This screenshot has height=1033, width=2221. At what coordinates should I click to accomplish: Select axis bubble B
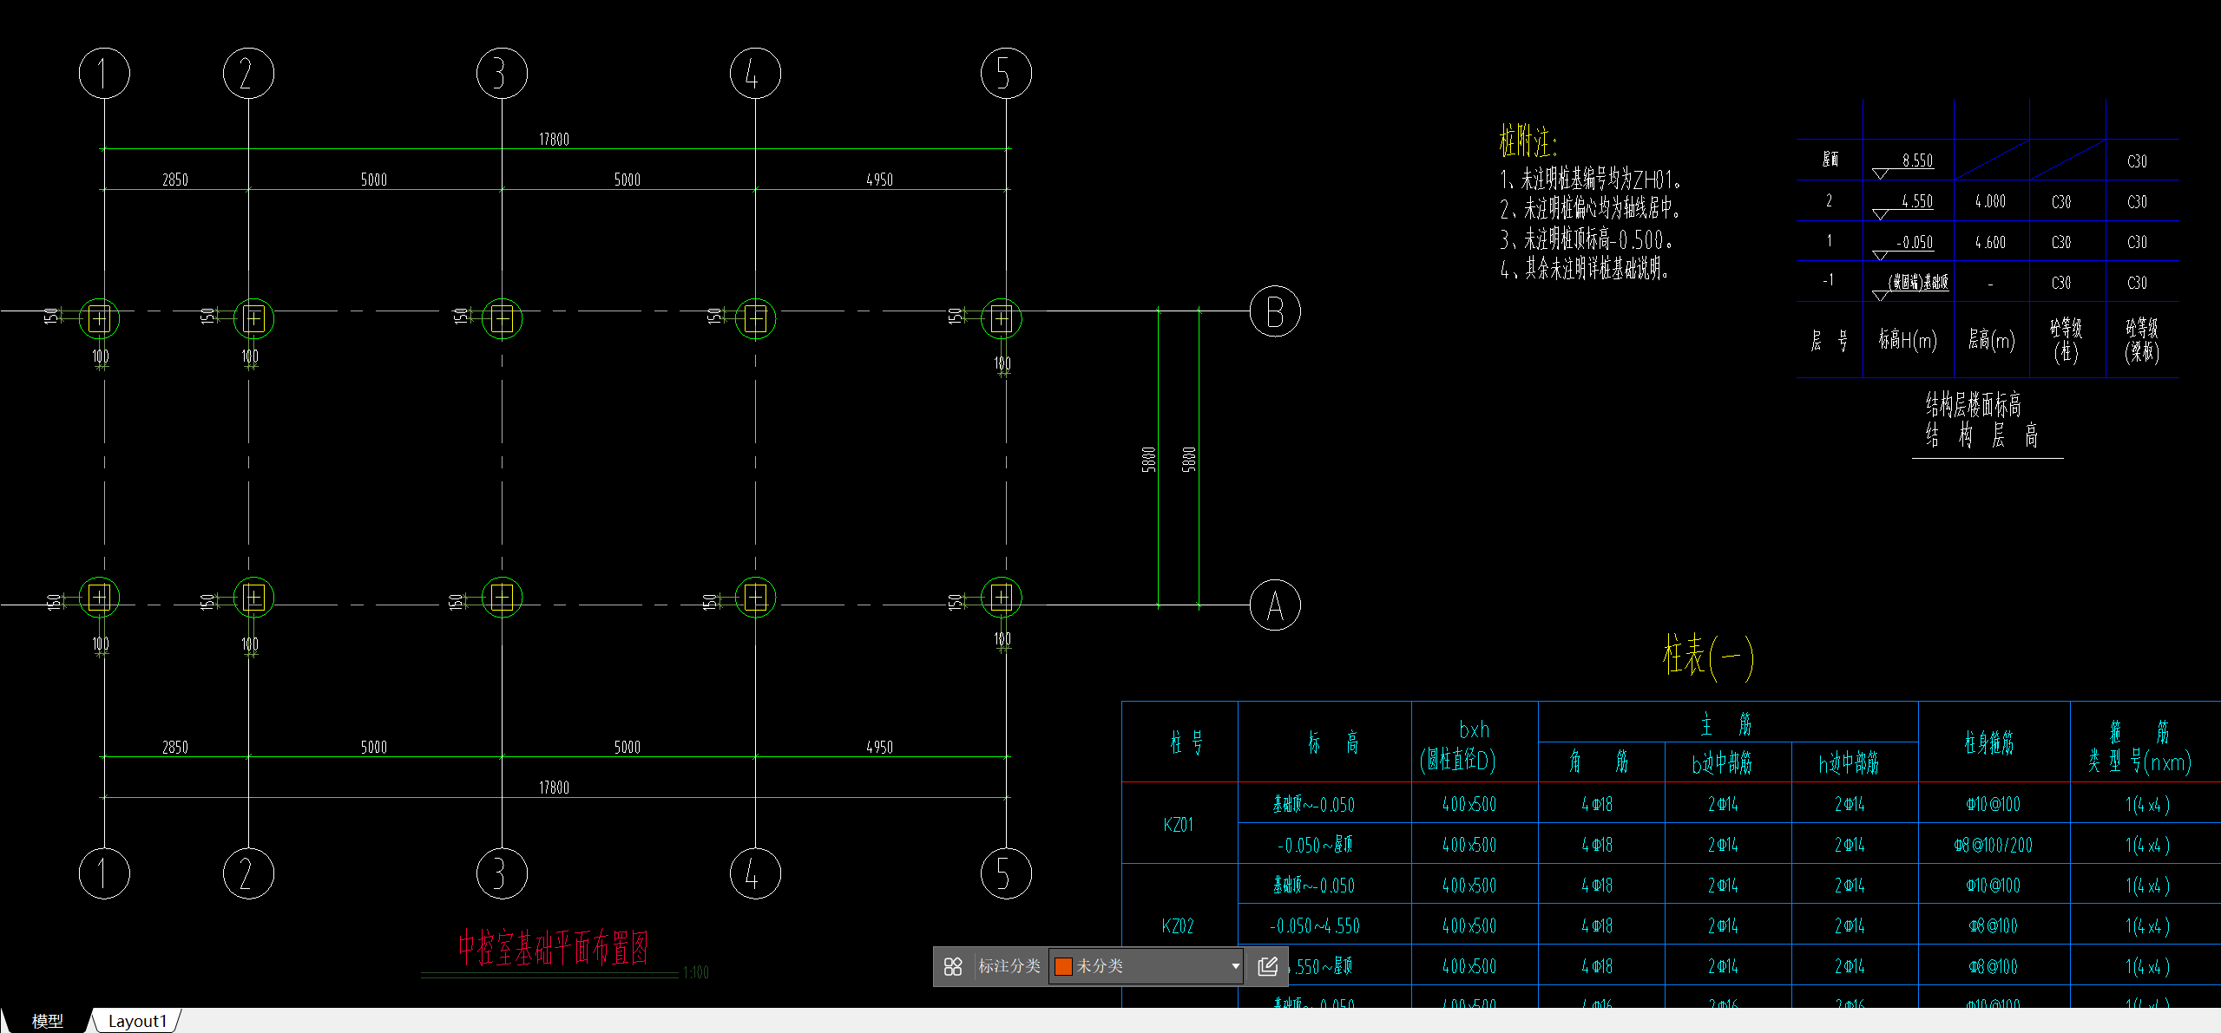(1275, 311)
